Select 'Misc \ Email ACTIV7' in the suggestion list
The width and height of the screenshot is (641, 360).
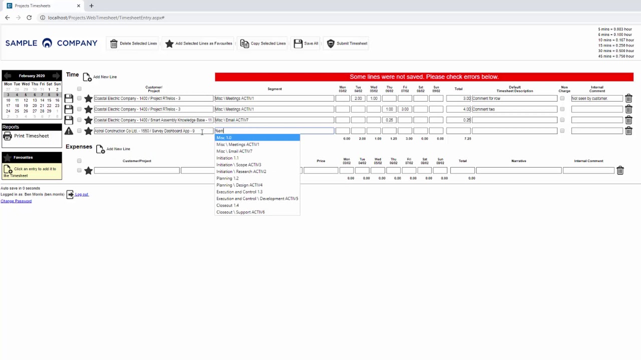(x=257, y=151)
